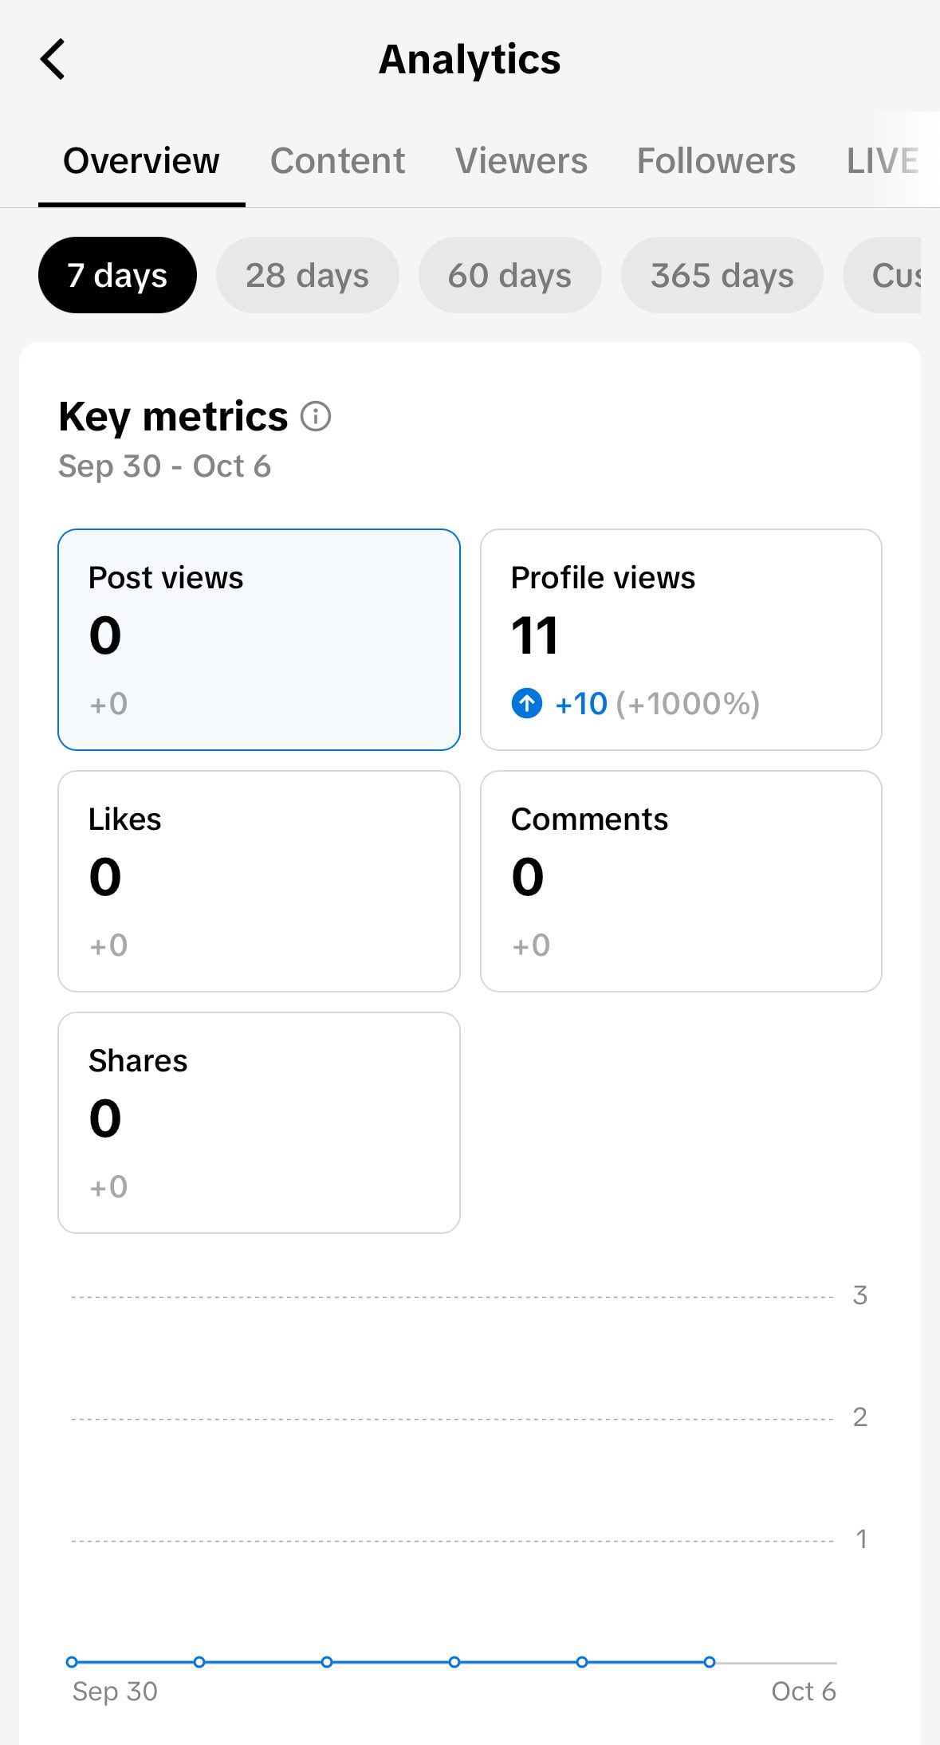Switch to the Content tab

click(336, 160)
